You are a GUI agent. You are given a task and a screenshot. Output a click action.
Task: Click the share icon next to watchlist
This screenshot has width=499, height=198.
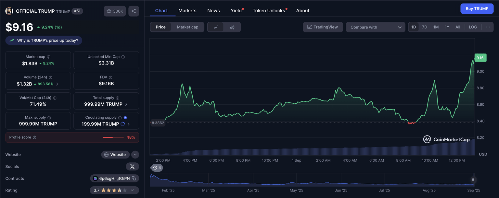[x=134, y=11]
